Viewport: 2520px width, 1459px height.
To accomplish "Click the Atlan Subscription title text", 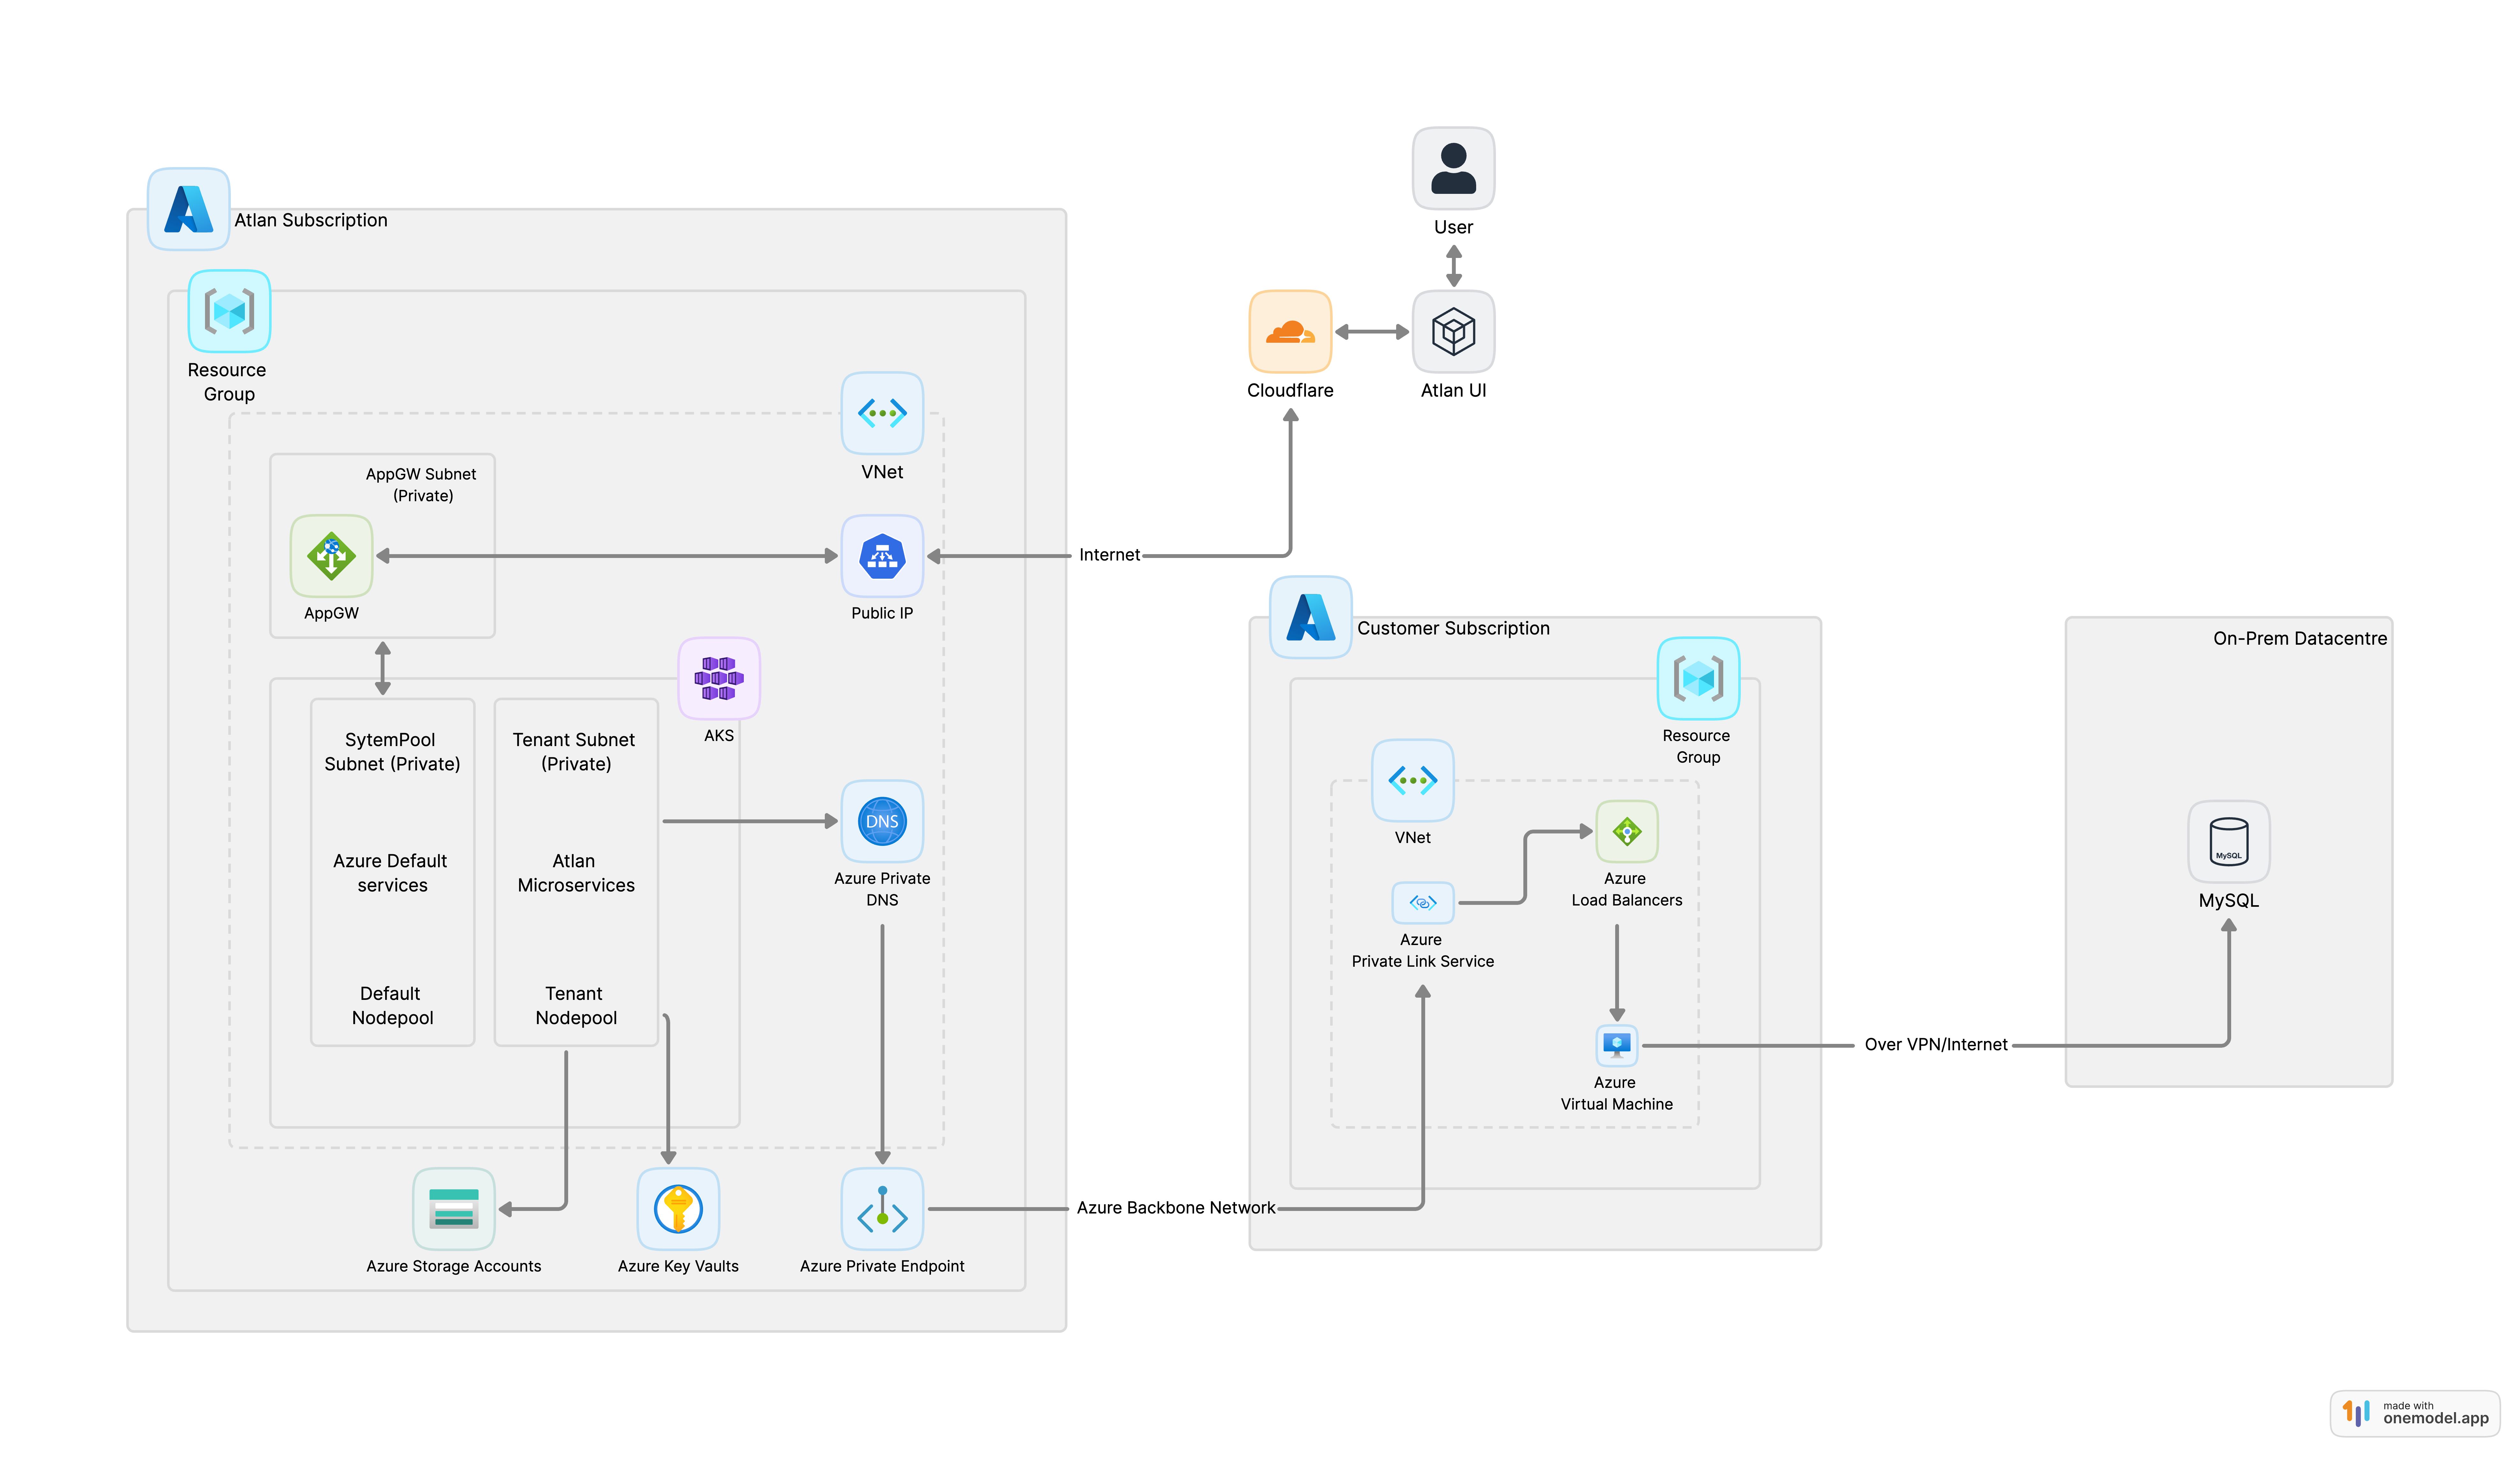I will pyautogui.click(x=311, y=220).
